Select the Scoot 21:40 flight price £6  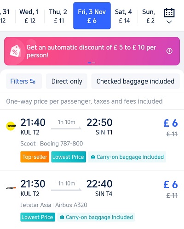pyautogui.click(x=171, y=123)
